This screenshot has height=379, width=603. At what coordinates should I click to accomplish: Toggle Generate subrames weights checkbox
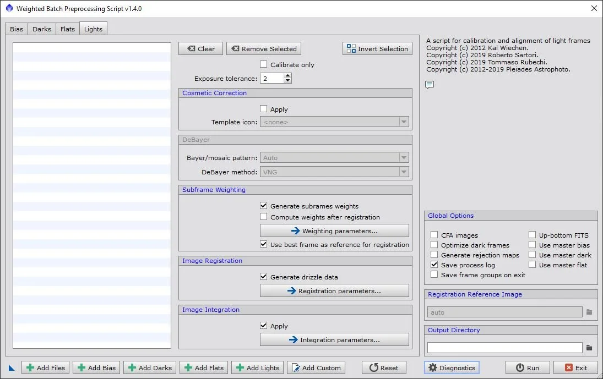click(x=263, y=206)
